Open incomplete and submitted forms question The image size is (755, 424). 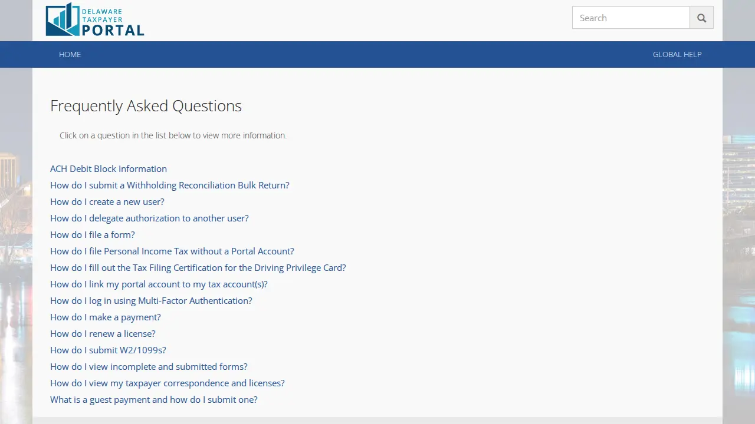(x=149, y=366)
